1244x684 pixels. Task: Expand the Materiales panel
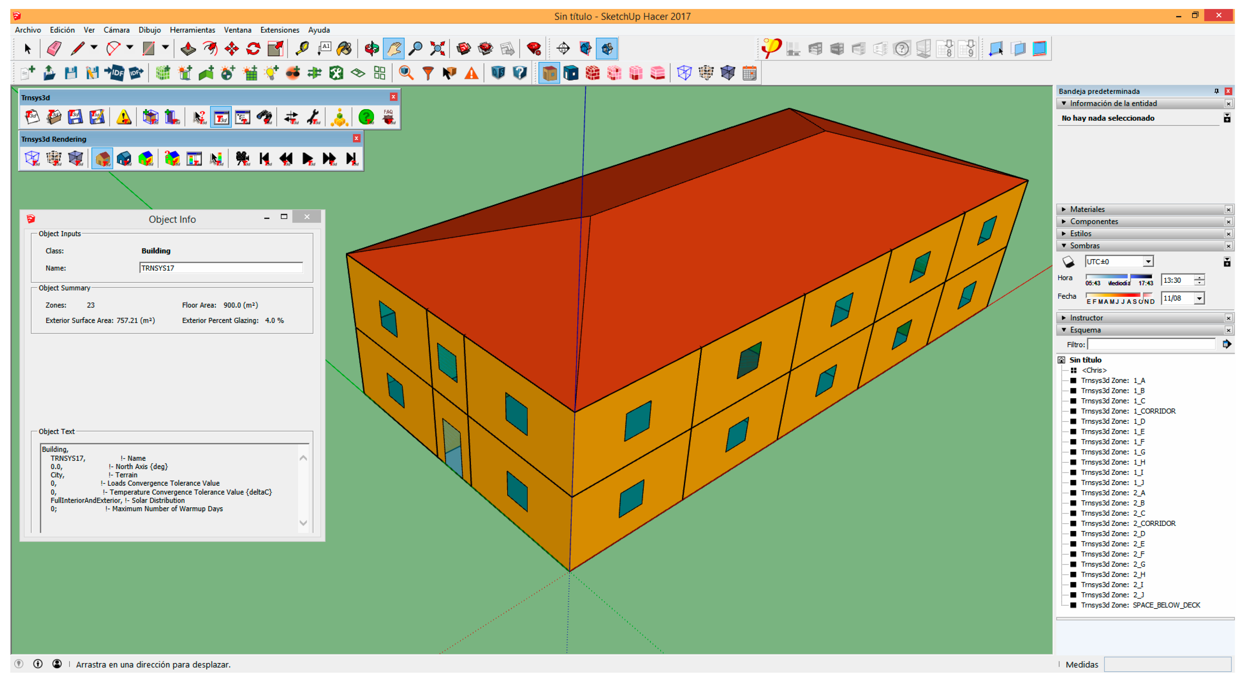(1087, 209)
